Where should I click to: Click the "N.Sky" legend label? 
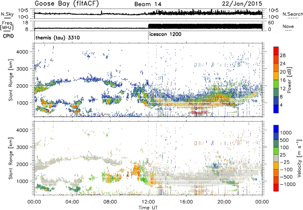coord(7,14)
